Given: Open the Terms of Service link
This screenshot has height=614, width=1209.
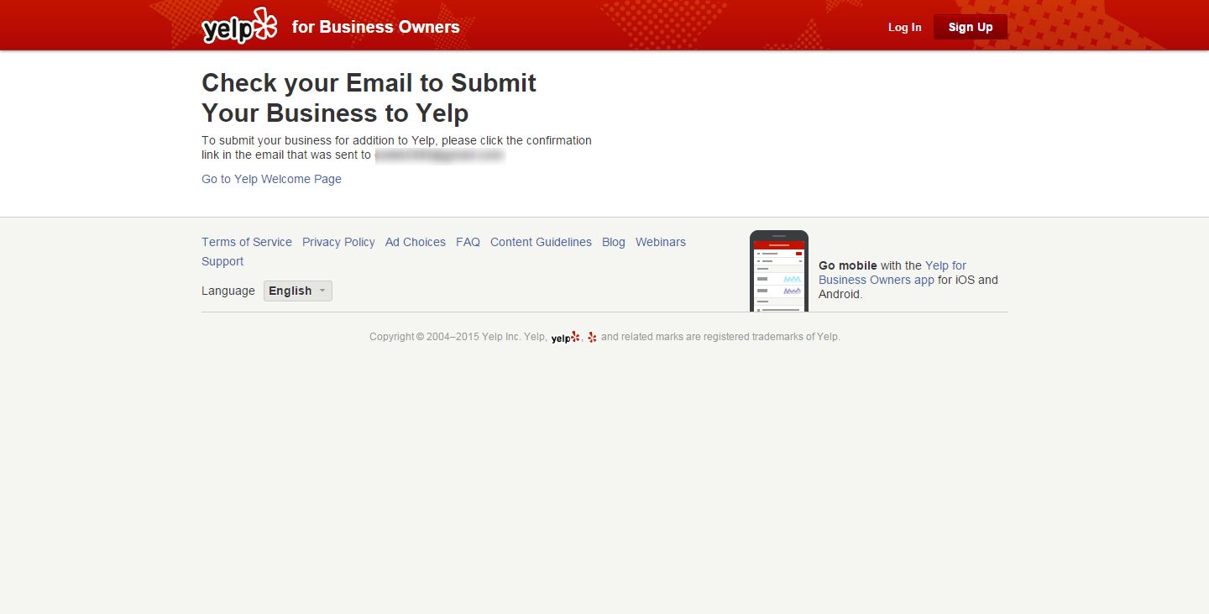Looking at the screenshot, I should pos(247,242).
